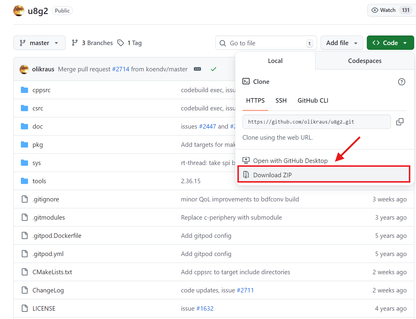Open the CMakeLists.txt file
416x319 pixels.
(52, 272)
